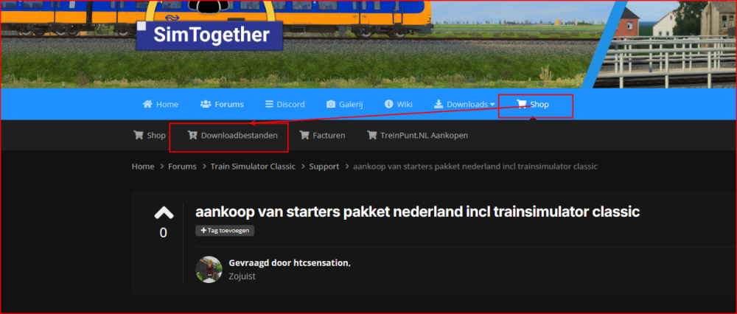The width and height of the screenshot is (737, 314).
Task: Go to Train Simulator Classic breadcrumb
Action: [x=253, y=167]
